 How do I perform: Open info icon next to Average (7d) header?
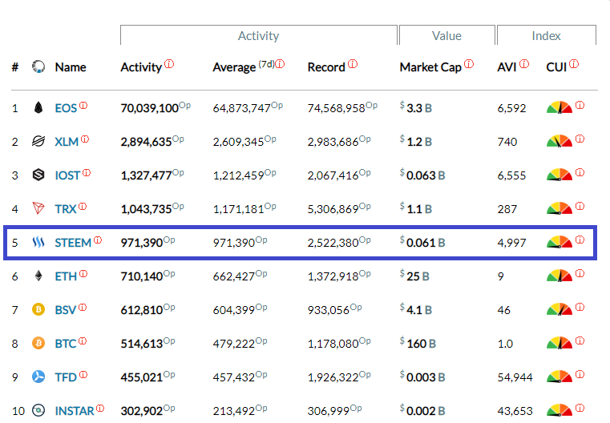[x=280, y=64]
